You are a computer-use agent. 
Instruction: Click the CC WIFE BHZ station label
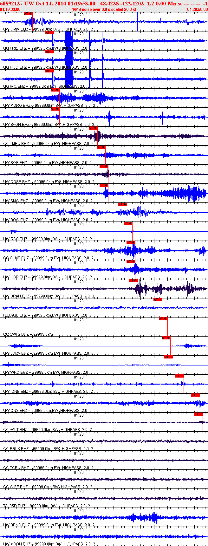click(x=15, y=487)
